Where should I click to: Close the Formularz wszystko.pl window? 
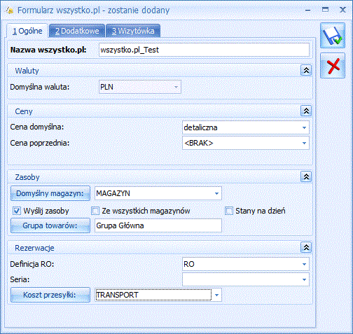coord(342,10)
